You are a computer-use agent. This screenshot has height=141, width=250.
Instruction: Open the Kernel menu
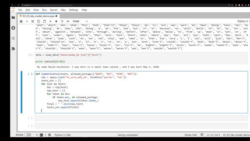pos(54,10)
